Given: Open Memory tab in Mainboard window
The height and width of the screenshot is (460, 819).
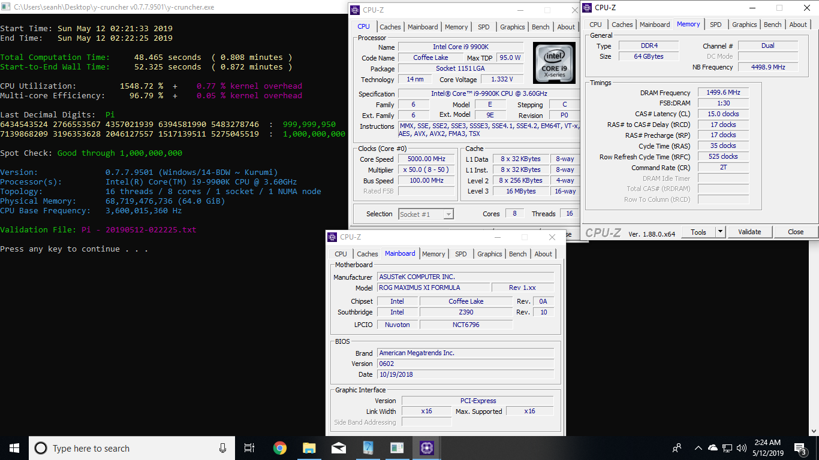Looking at the screenshot, I should click(x=433, y=254).
